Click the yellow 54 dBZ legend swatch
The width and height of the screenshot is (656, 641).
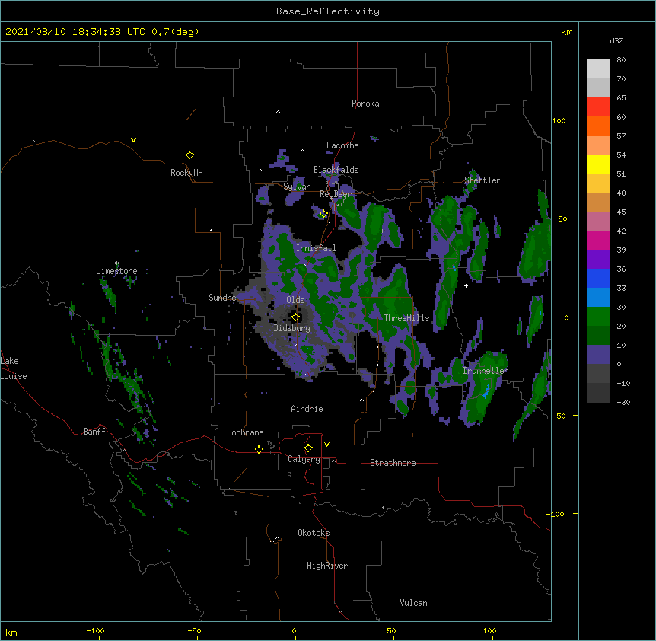(598, 164)
